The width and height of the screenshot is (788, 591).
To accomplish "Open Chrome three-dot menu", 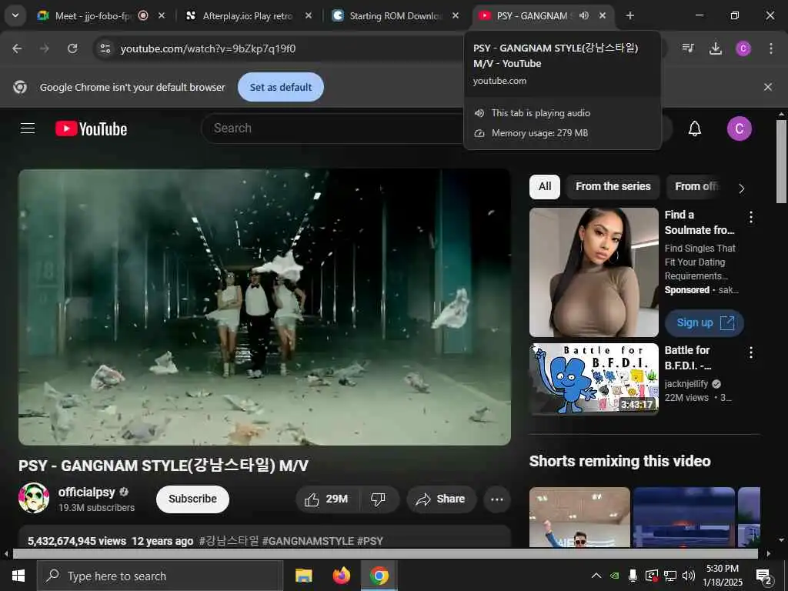I will coord(771,48).
